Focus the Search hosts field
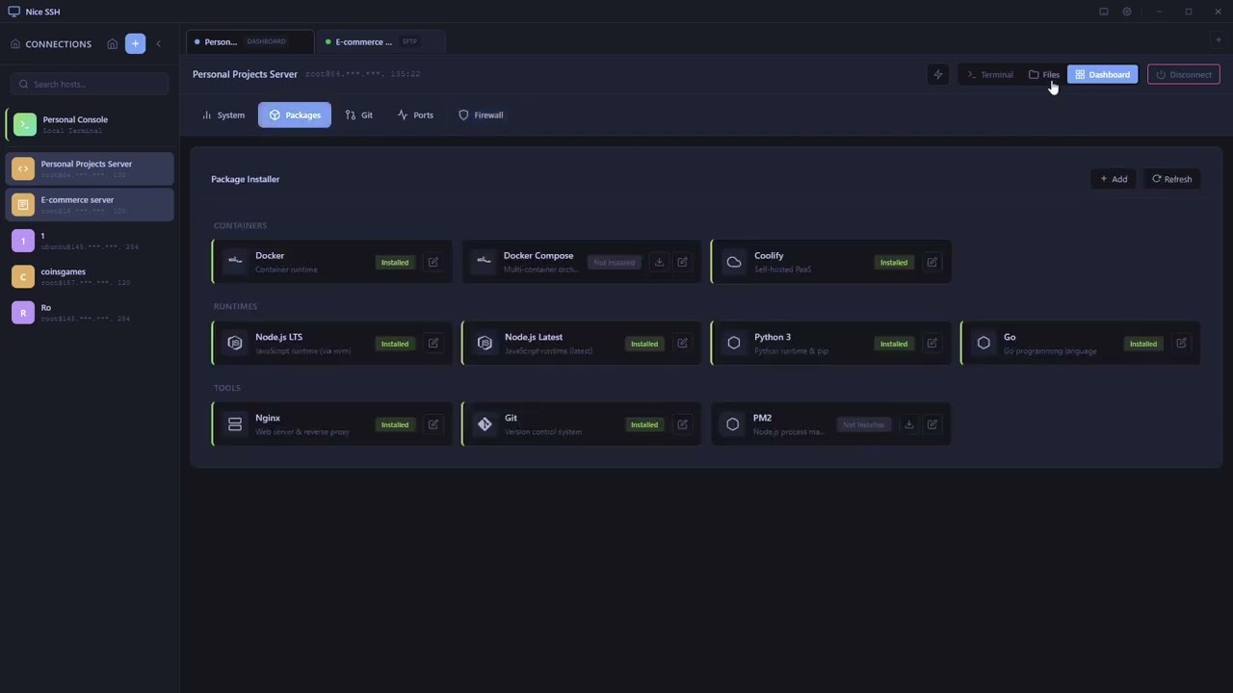The height and width of the screenshot is (693, 1233). coord(91,84)
